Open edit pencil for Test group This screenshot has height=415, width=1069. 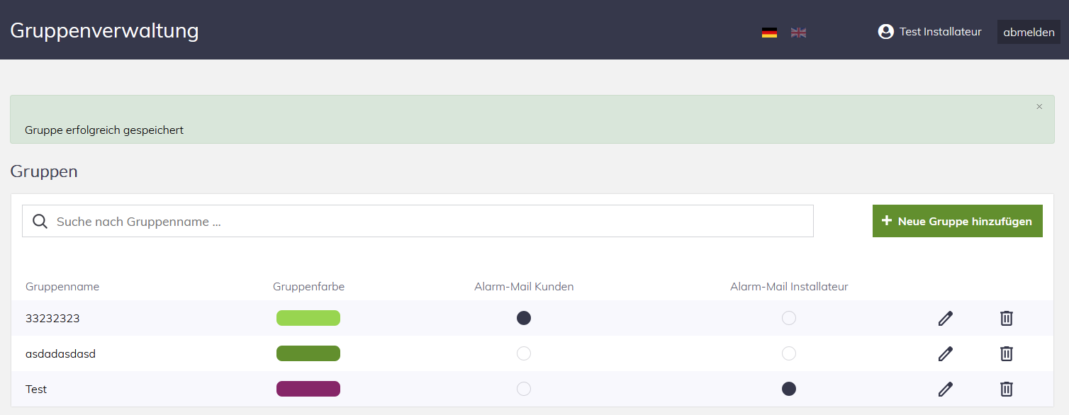(x=945, y=389)
